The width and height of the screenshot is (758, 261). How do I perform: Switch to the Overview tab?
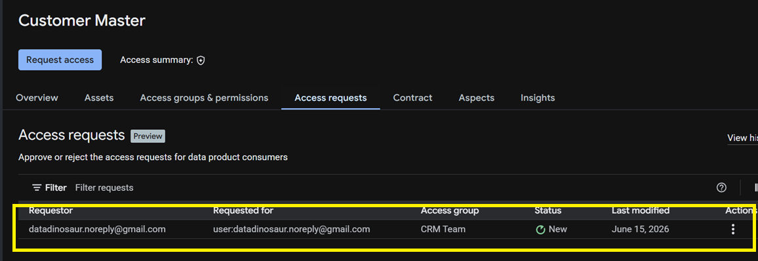[x=37, y=98]
